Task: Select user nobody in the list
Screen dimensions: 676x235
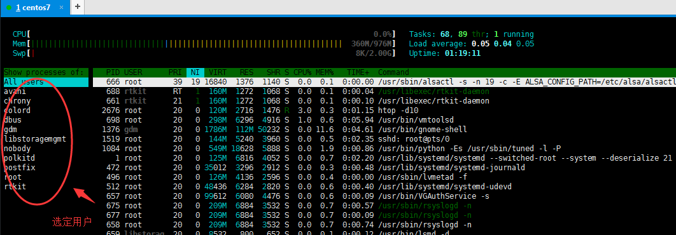Action: point(17,148)
